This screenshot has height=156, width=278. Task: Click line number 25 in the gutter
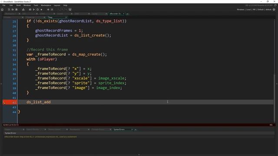pyautogui.click(x=14, y=22)
